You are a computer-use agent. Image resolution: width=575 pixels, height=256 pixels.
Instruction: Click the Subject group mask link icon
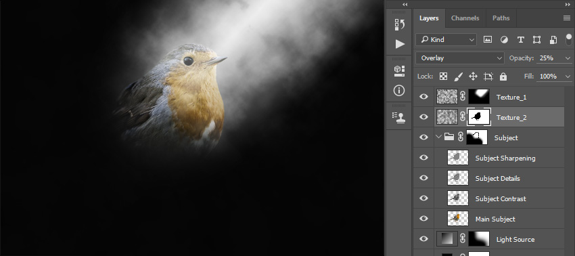click(x=461, y=137)
